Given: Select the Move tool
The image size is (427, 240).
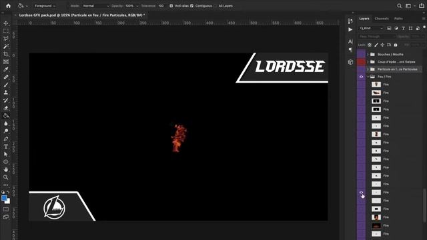Looking at the screenshot, I should point(6,23).
